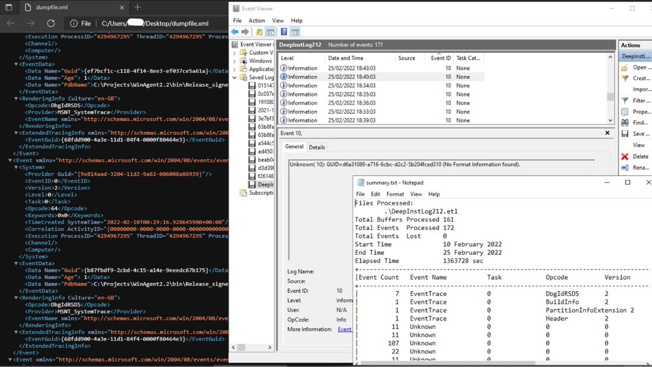
Task: Open the Notepad Format menu
Action: pyautogui.click(x=395, y=194)
